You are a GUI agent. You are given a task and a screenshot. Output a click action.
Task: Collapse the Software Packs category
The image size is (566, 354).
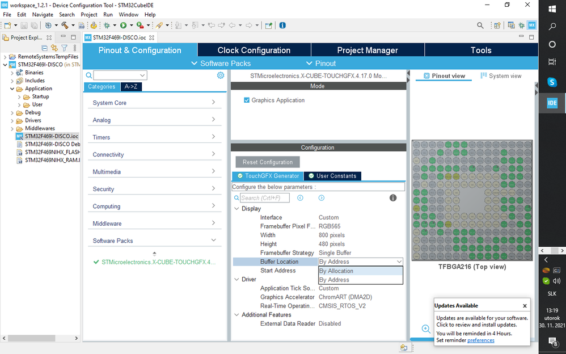pyautogui.click(x=154, y=241)
